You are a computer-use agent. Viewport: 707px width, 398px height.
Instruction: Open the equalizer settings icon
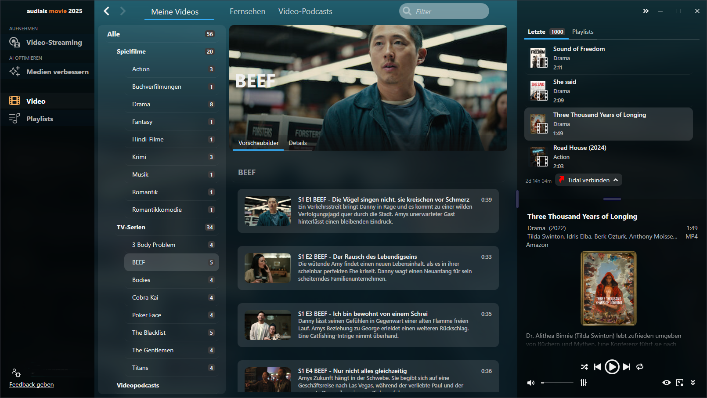(x=584, y=383)
